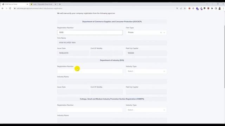Click the red circular extension icon
The image size is (225, 126).
pos(189,8)
